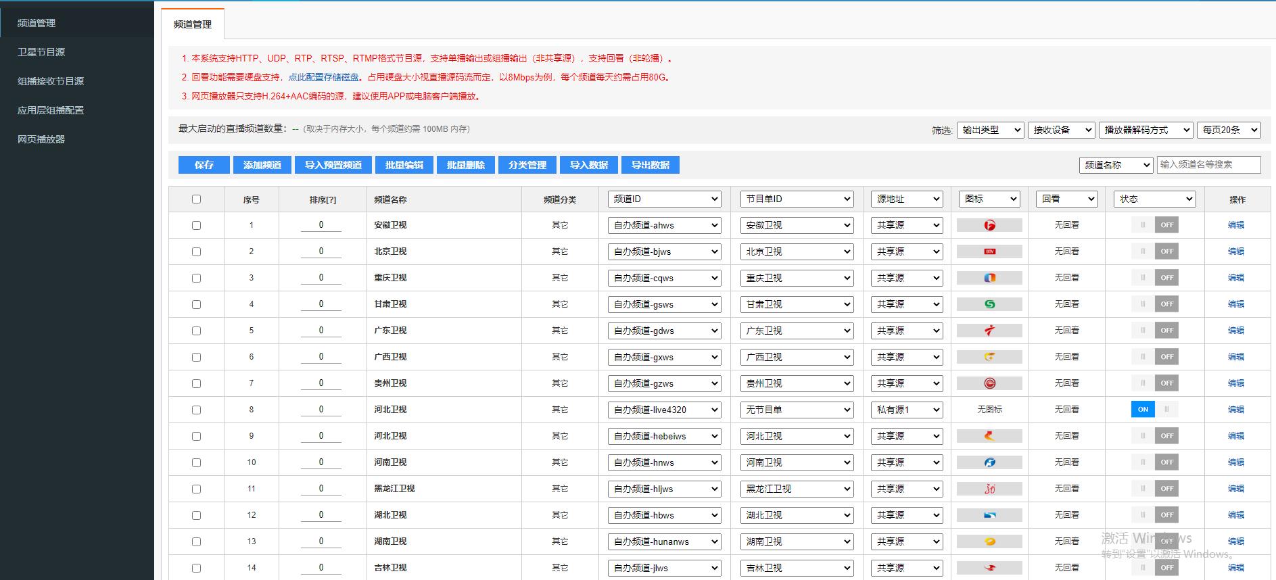This screenshot has width=1276, height=580.
Task: Click the 湖北卫视 channel logo icon
Action: (x=989, y=515)
